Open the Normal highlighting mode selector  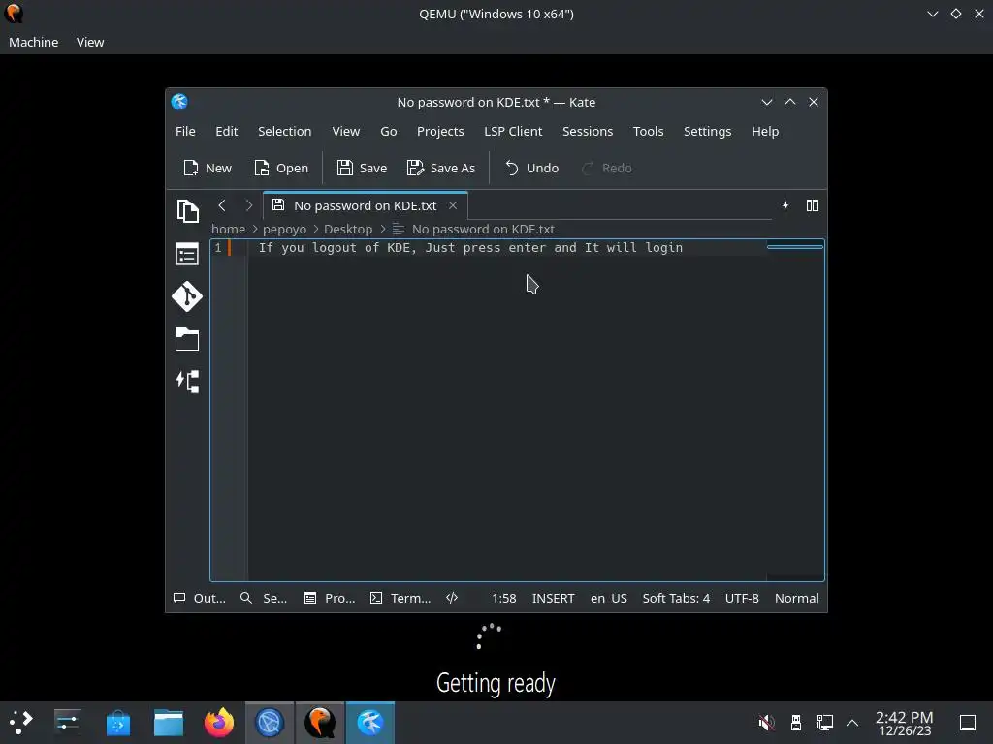pyautogui.click(x=797, y=598)
